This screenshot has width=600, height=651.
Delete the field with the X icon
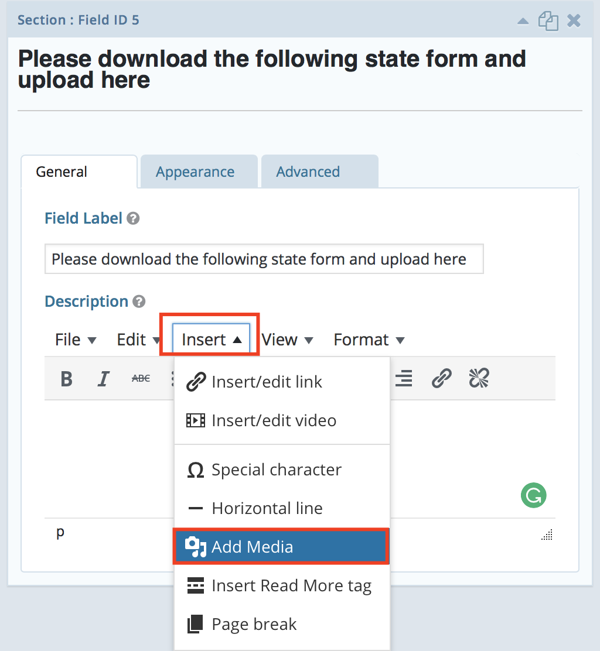click(x=574, y=21)
